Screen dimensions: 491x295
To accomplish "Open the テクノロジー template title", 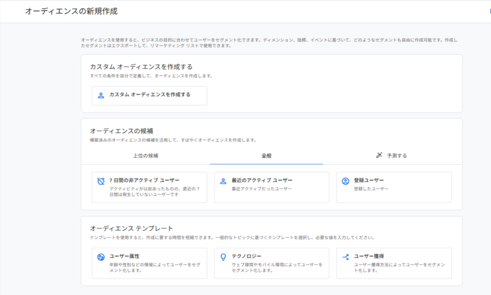I will (x=247, y=256).
